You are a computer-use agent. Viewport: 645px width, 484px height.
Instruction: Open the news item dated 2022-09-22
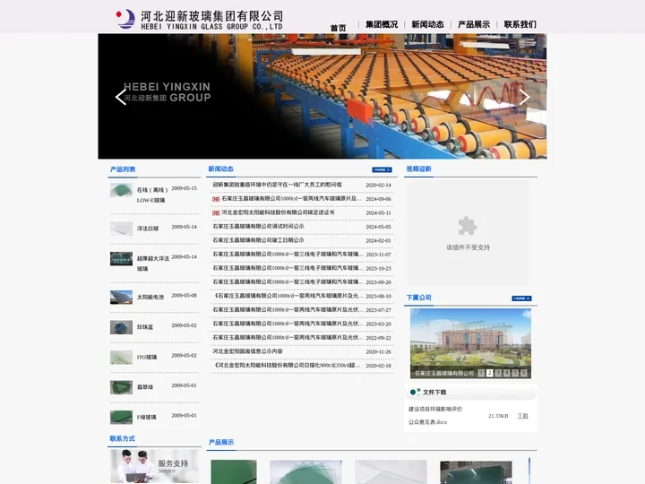tap(288, 338)
